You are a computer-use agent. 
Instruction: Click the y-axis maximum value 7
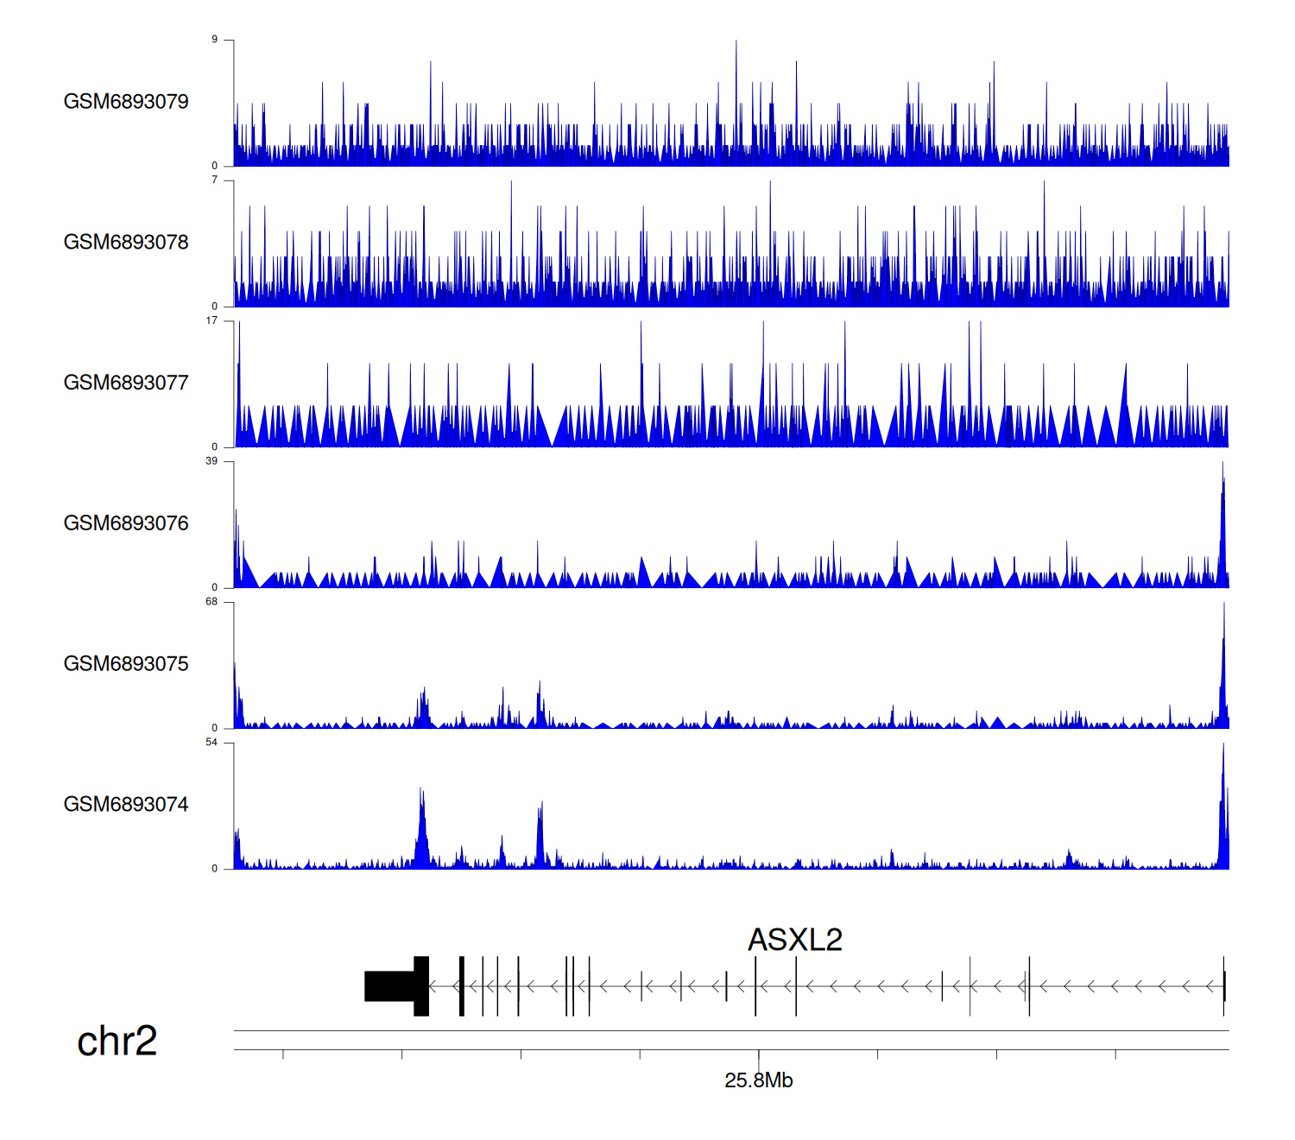coord(215,180)
